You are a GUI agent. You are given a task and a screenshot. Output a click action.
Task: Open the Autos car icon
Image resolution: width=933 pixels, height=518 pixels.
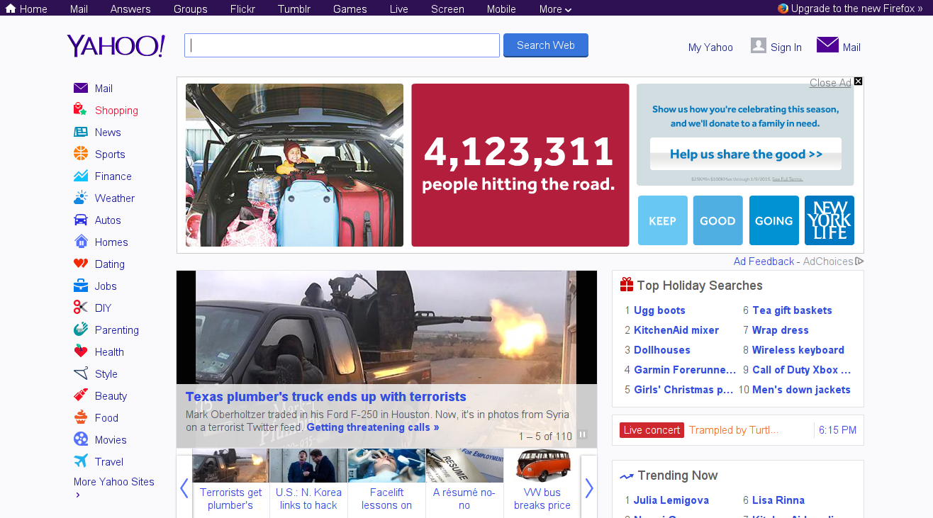point(81,220)
